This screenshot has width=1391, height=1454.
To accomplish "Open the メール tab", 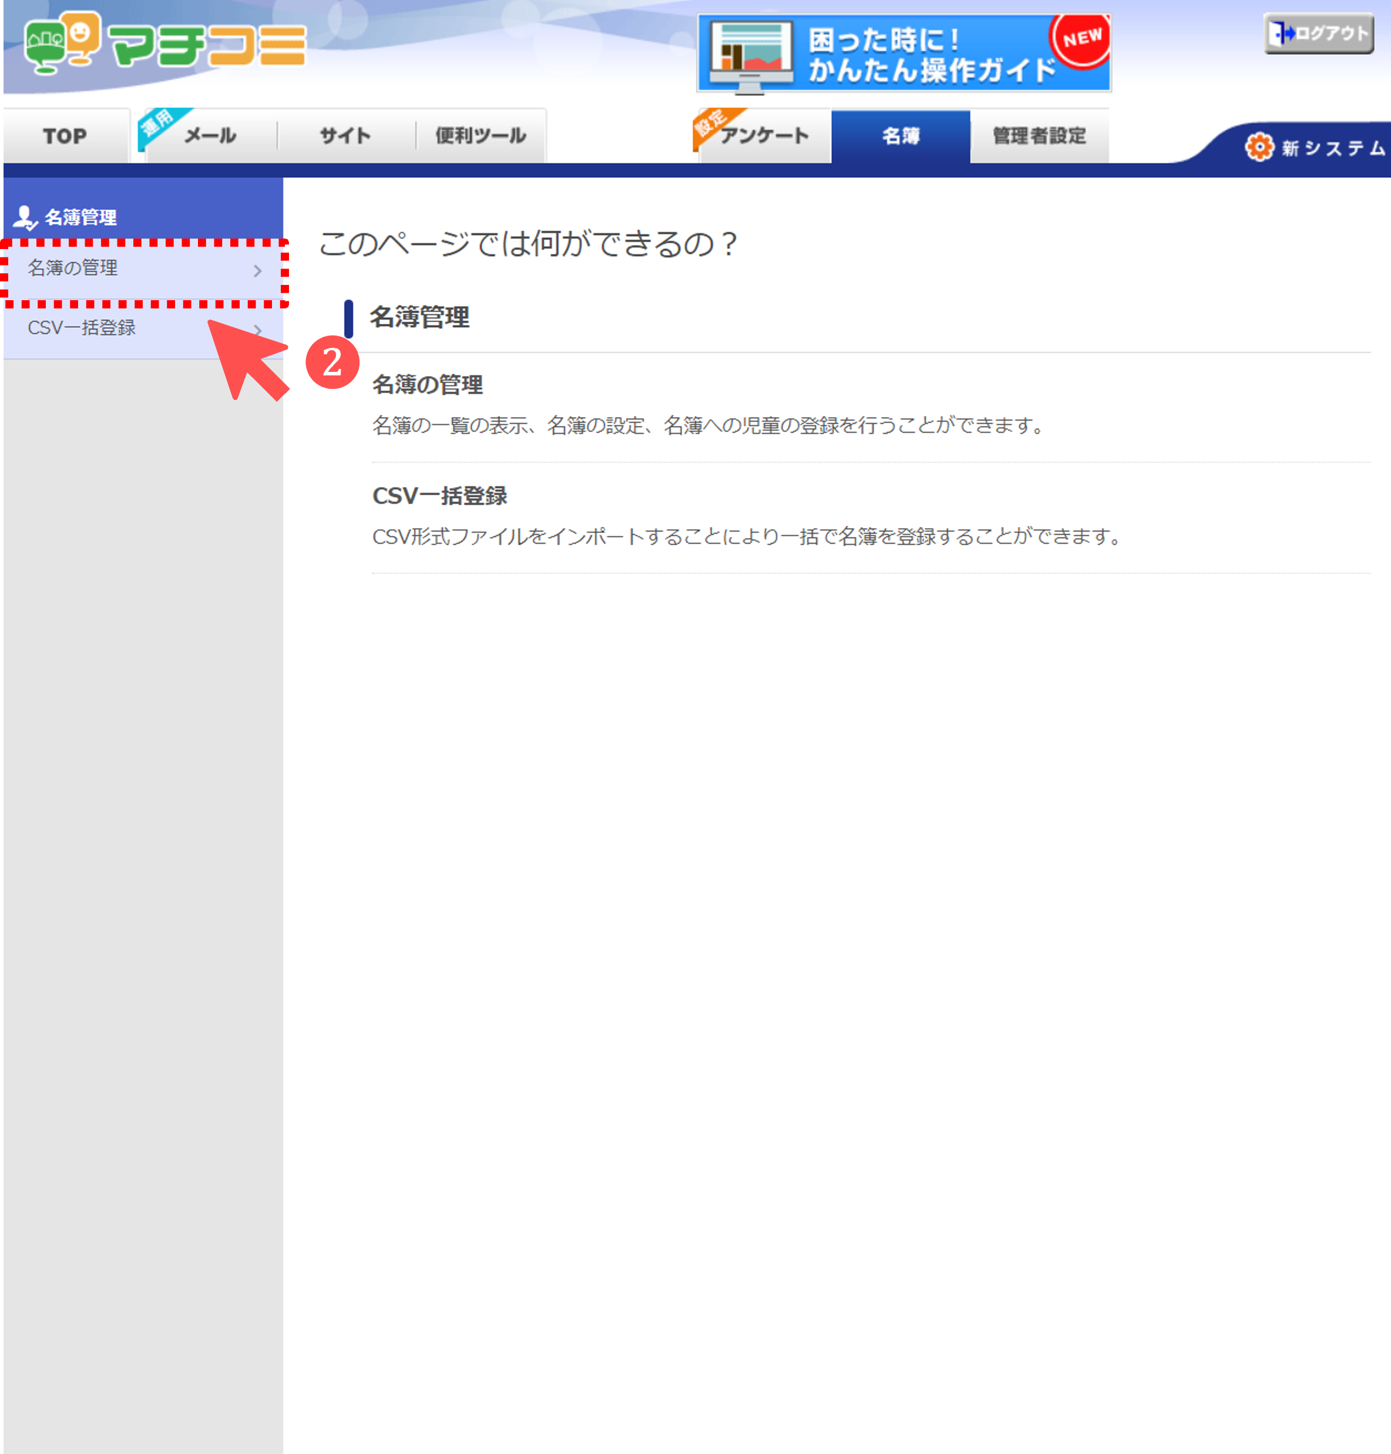I will 210,136.
